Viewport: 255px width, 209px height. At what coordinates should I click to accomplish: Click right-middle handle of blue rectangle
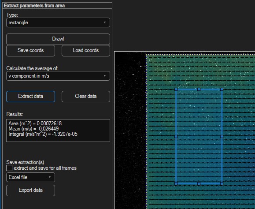click(222, 137)
